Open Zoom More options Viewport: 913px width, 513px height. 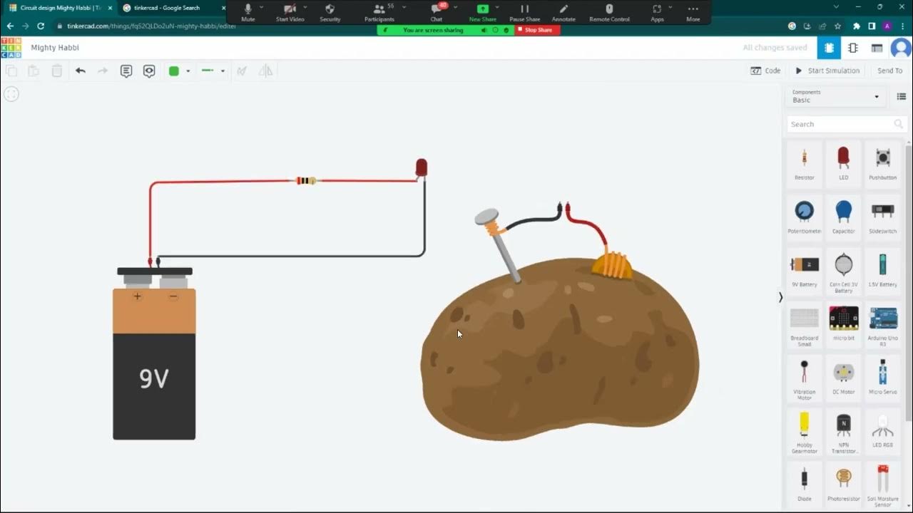[693, 12]
